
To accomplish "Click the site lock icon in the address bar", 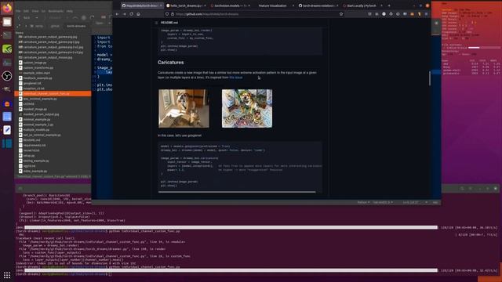I will (173, 14).
